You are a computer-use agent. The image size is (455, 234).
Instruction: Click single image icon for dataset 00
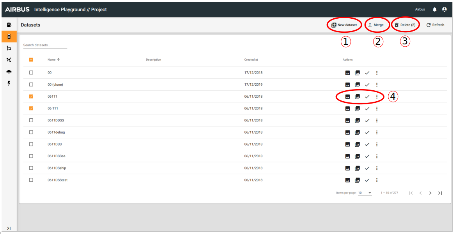point(348,73)
